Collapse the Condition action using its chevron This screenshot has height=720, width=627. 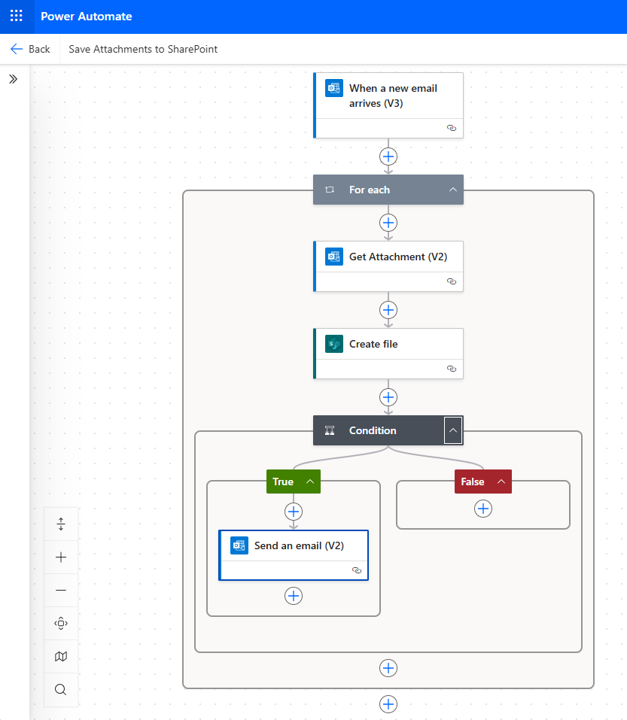point(452,430)
